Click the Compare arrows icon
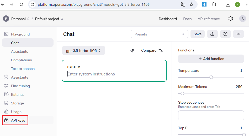Image resolution: width=249 pixels, height=136 pixels. 161,51
